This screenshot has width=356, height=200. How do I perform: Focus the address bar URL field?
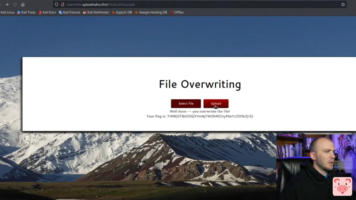(200, 5)
